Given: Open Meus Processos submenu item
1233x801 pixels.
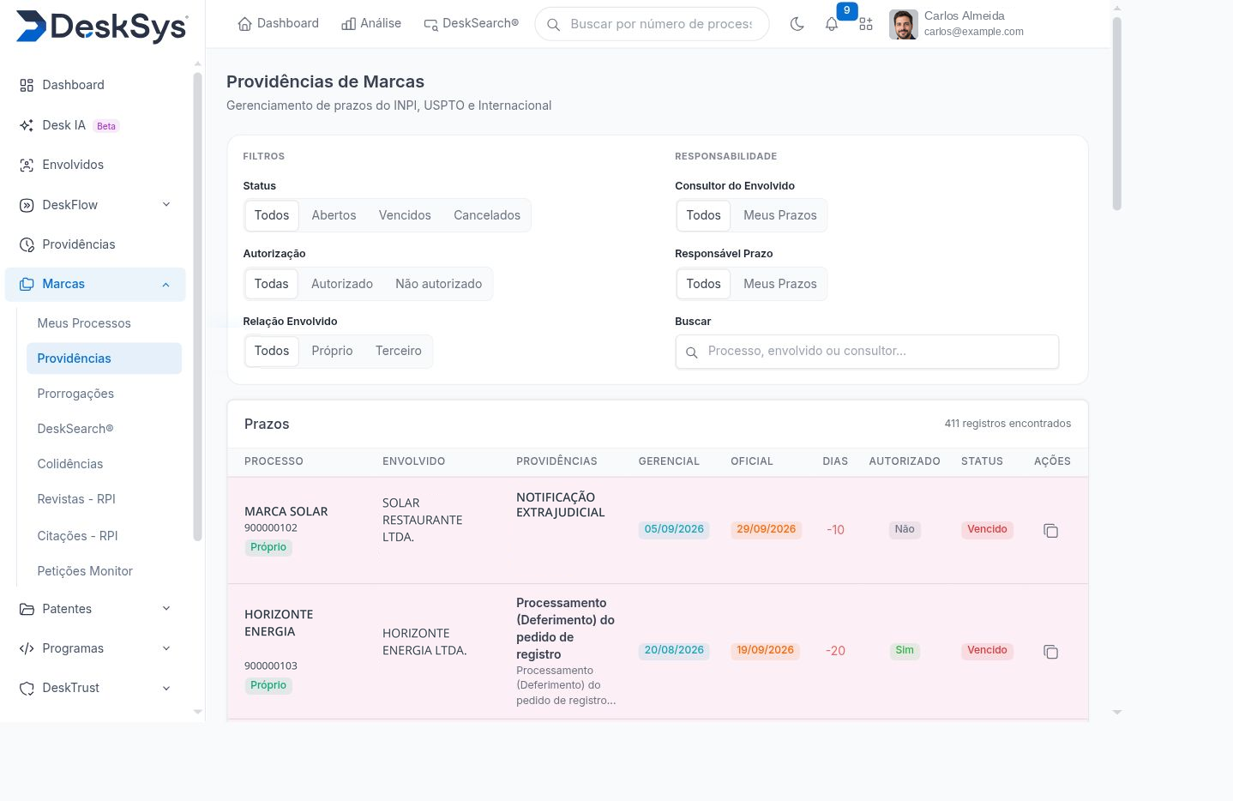Looking at the screenshot, I should [x=84, y=323].
